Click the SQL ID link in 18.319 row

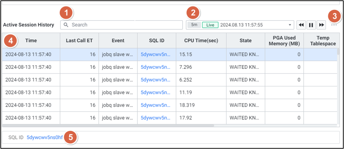[x=155, y=105]
